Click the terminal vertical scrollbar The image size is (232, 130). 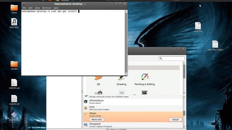click(x=126, y=43)
